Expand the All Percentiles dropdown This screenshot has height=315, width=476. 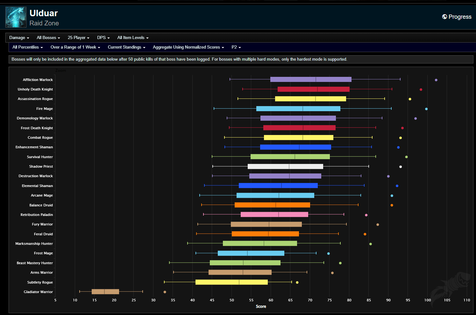(x=27, y=47)
